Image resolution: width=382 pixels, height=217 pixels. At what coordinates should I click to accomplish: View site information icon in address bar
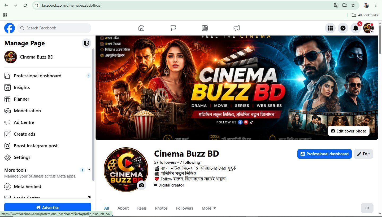point(37,5)
